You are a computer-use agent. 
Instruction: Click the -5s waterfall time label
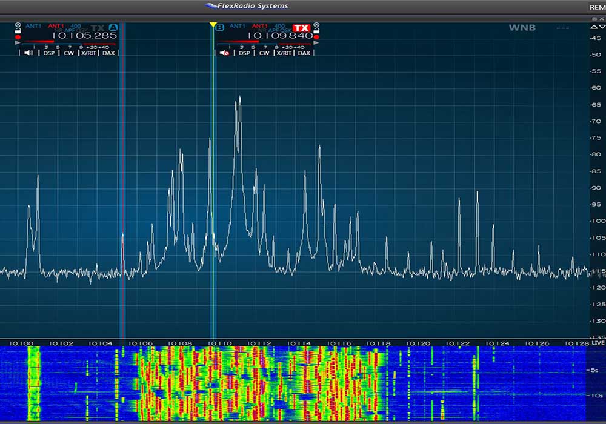point(594,370)
